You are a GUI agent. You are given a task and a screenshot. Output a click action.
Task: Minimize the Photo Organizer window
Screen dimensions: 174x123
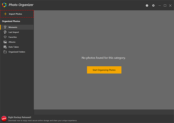159,6
